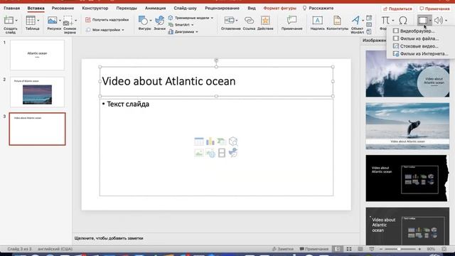This screenshot has width=455, height=256.
Task: Click the Текст слайда bullet text
Action: (x=128, y=104)
